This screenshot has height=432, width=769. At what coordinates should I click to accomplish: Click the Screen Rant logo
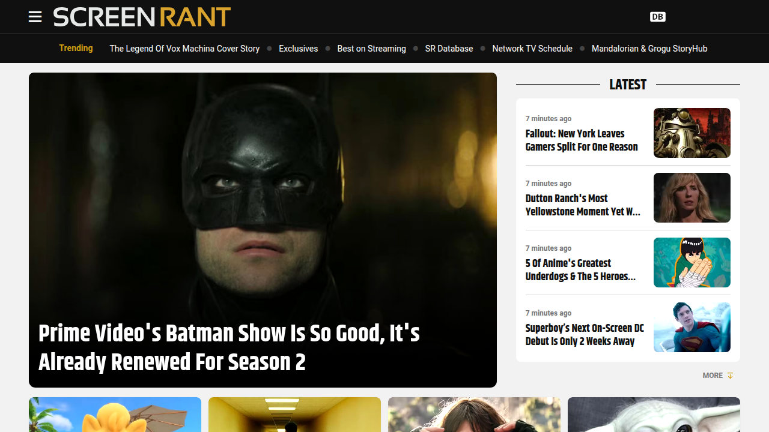tap(142, 17)
